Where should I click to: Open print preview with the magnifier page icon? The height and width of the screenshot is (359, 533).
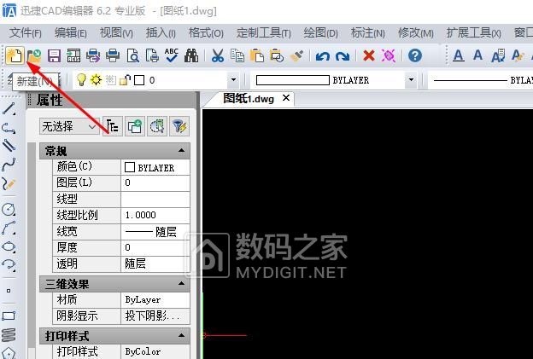coord(132,55)
